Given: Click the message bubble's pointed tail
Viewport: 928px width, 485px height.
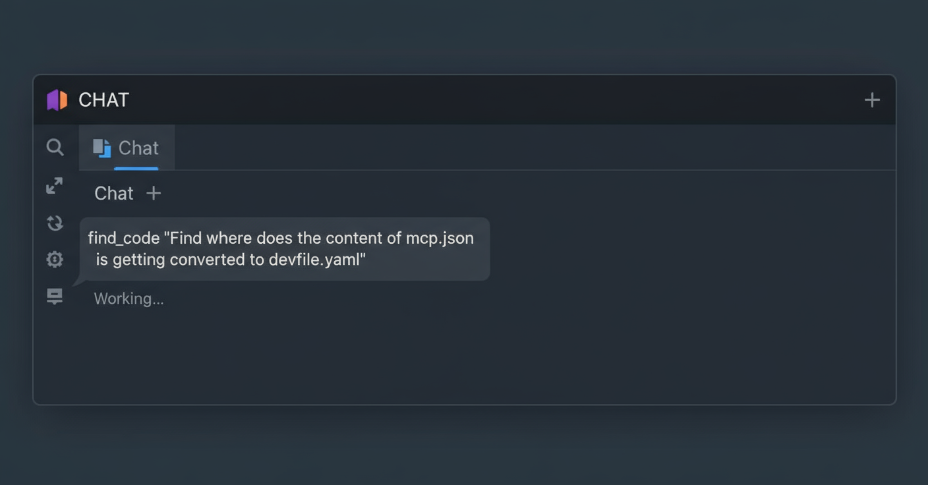Looking at the screenshot, I should tap(79, 281).
